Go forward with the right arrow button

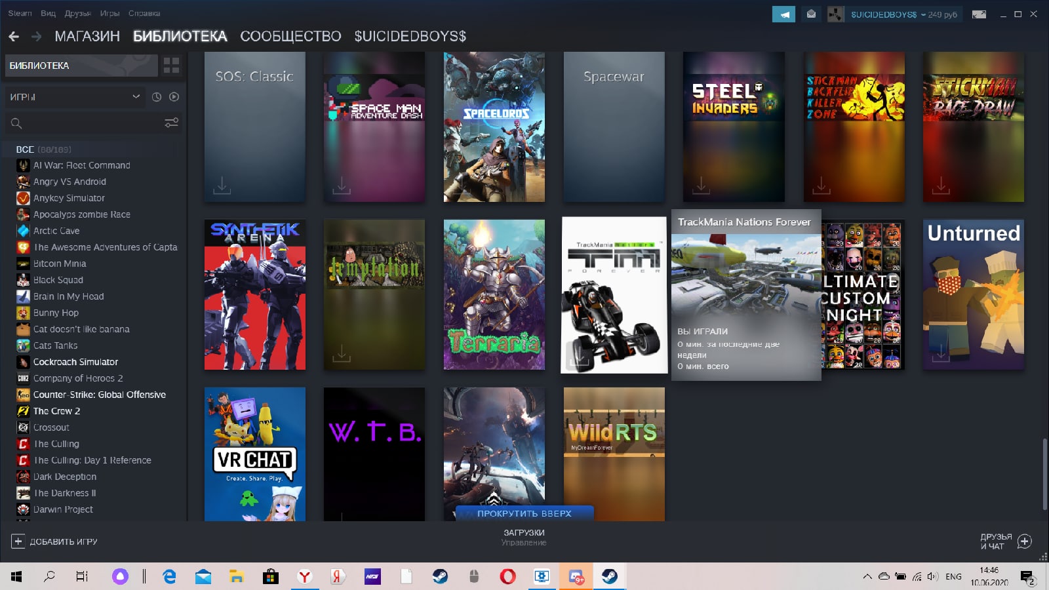pos(37,37)
